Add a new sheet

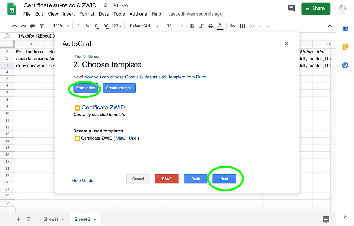pos(18,219)
